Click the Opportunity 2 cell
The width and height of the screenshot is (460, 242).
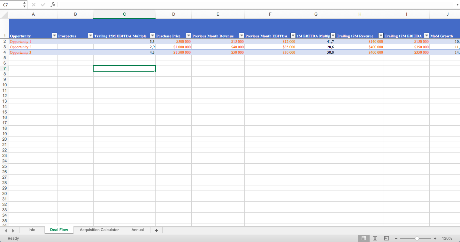[x=33, y=47]
